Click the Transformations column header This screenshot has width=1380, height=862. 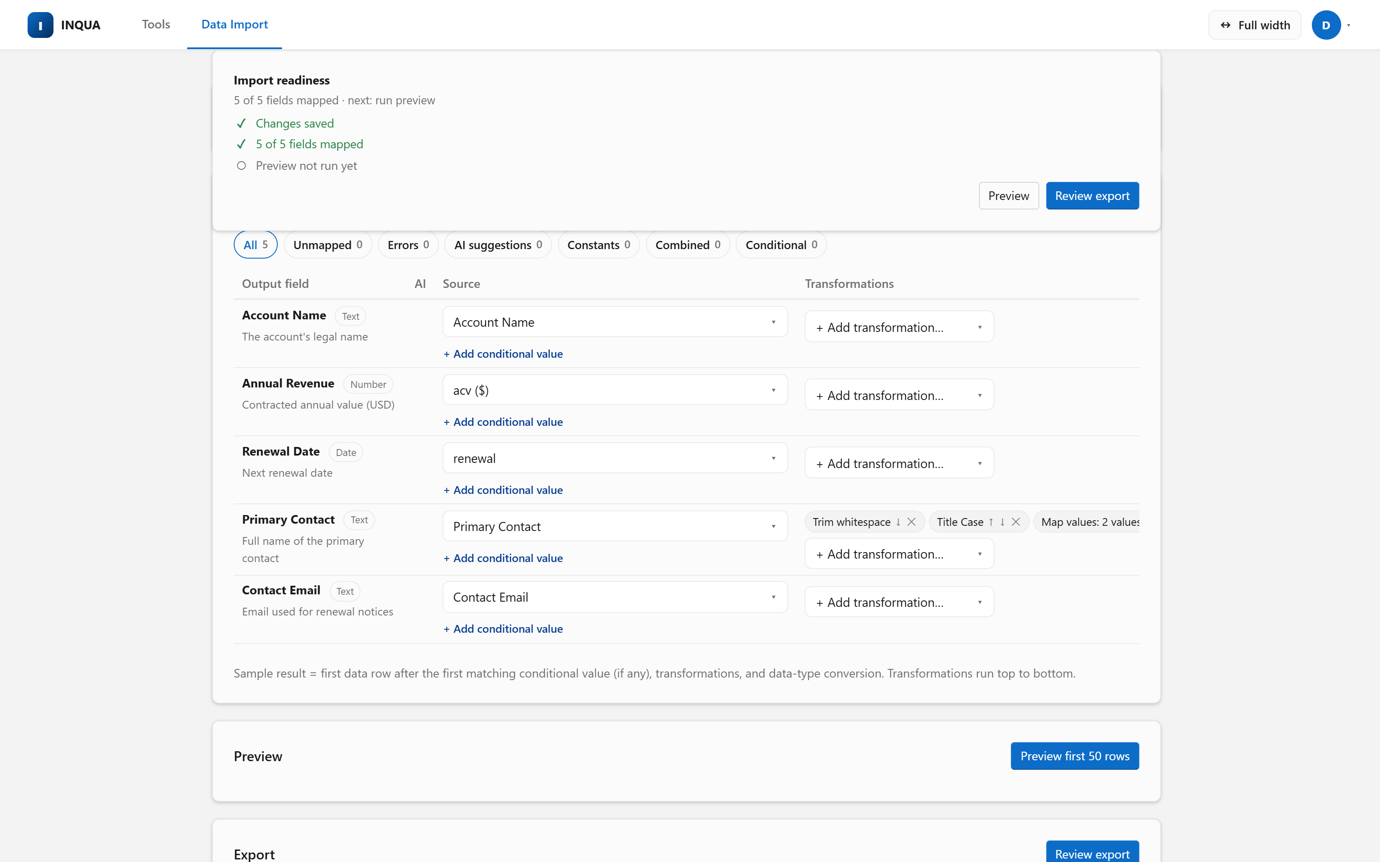[849, 283]
